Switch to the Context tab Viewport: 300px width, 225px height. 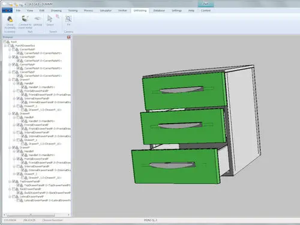tap(206, 11)
